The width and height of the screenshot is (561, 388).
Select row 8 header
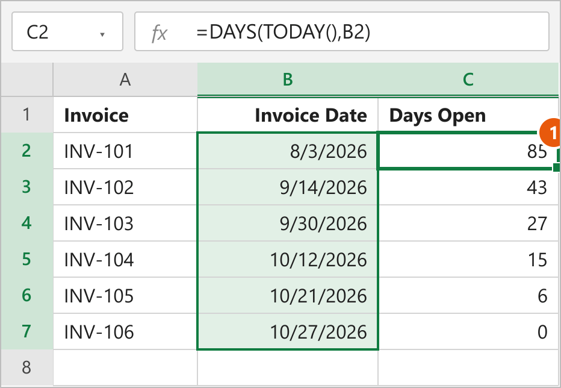click(x=27, y=368)
